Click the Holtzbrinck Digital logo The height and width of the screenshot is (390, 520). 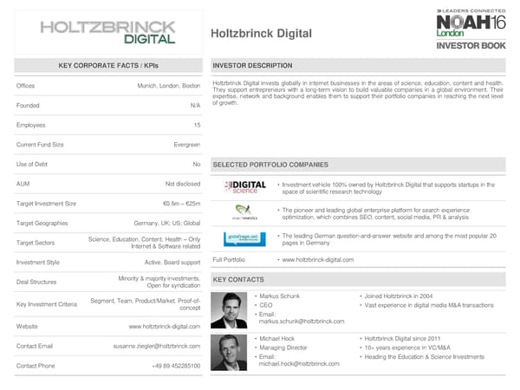click(x=107, y=31)
